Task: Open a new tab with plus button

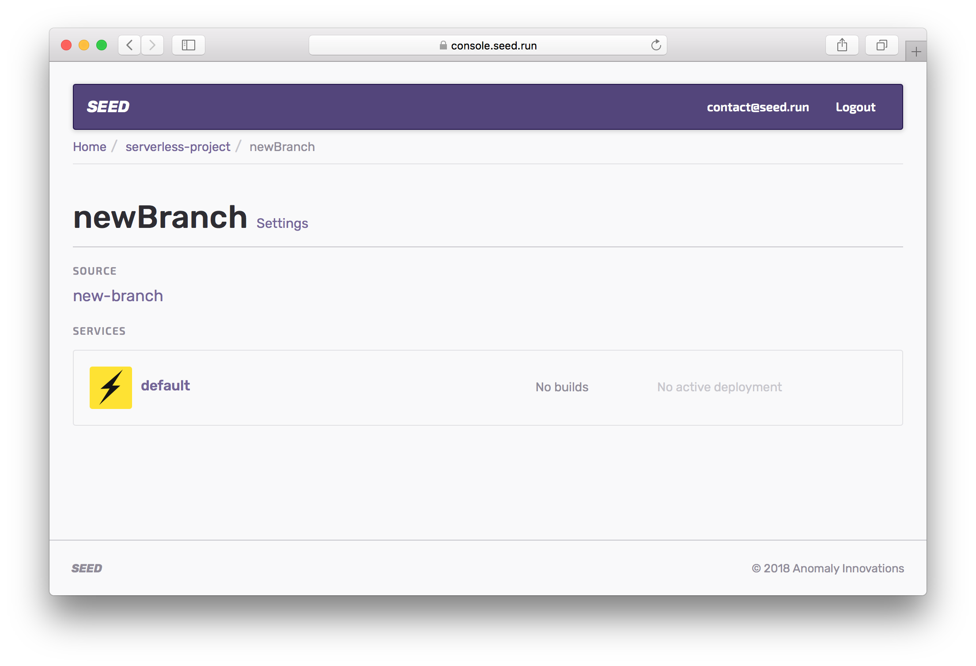Action: (x=916, y=52)
